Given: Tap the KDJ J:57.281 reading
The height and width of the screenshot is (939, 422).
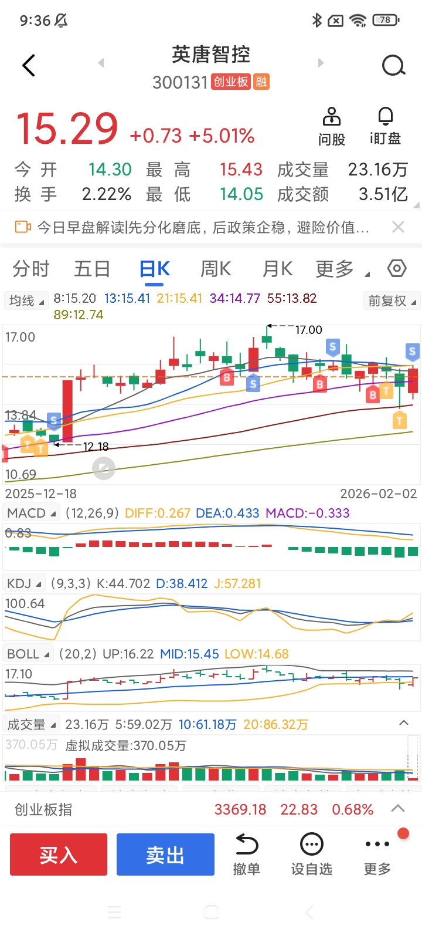Looking at the screenshot, I should (x=237, y=583).
